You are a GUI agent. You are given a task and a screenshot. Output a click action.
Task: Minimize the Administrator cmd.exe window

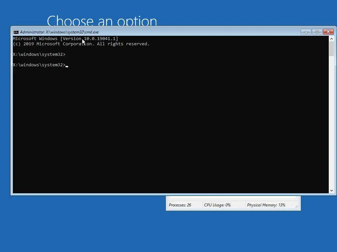tap(306, 32)
